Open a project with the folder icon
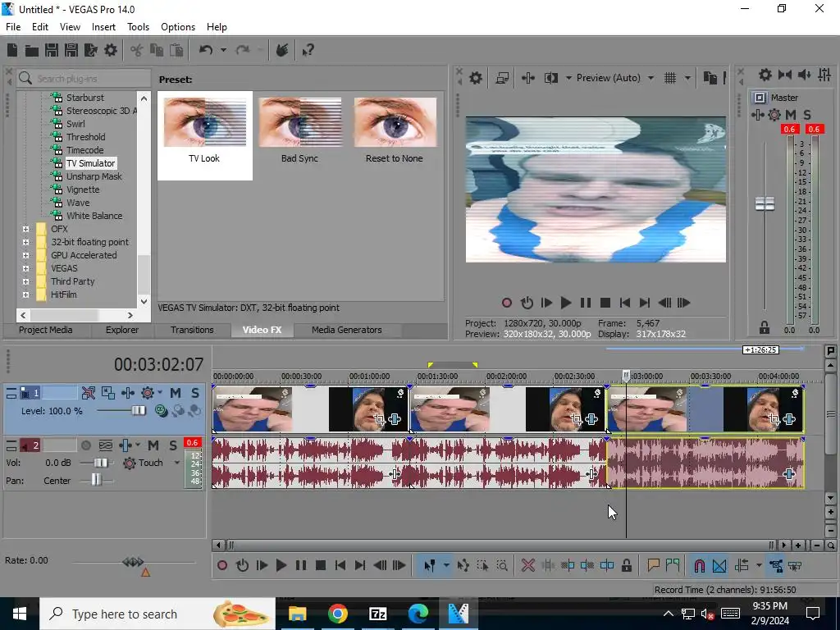Screen dimensions: 840x630 point(32,50)
